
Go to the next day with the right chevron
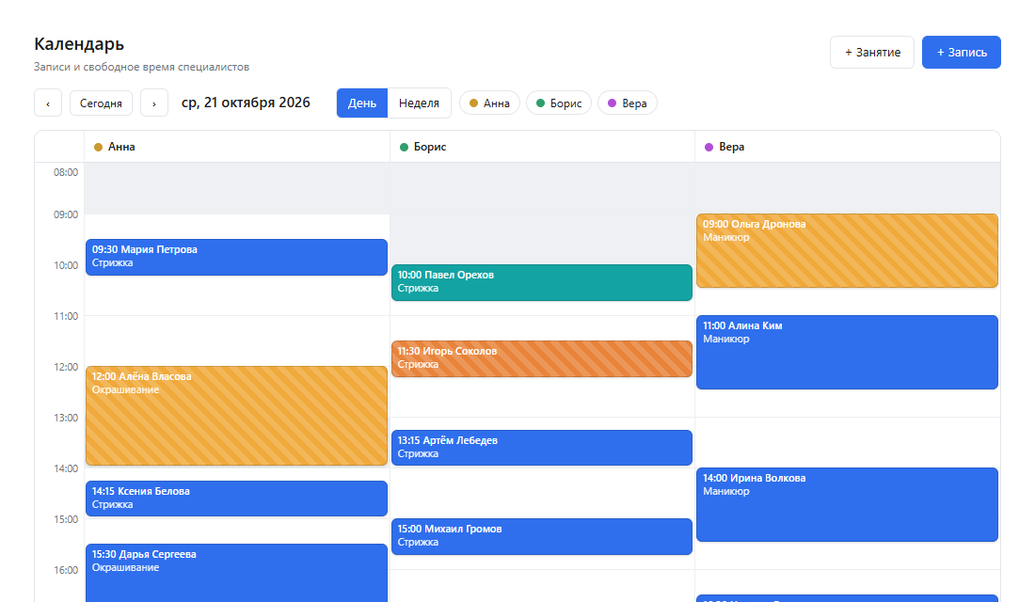pyautogui.click(x=153, y=103)
